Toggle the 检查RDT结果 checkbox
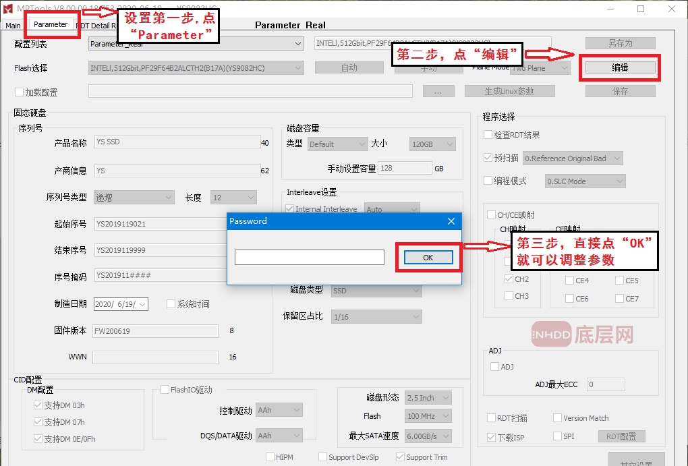The width and height of the screenshot is (688, 466). point(488,135)
